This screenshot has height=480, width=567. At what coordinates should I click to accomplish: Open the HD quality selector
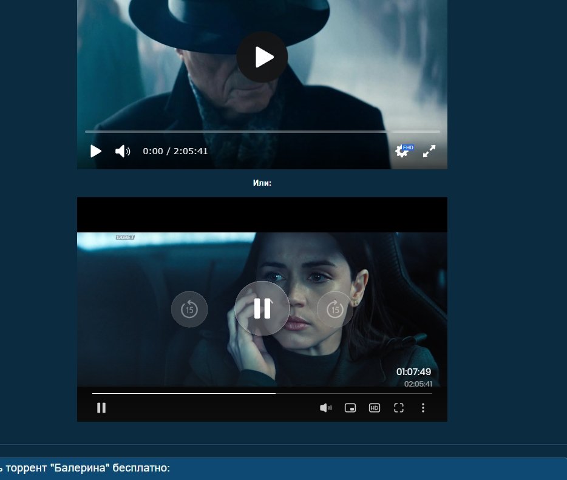click(x=375, y=408)
